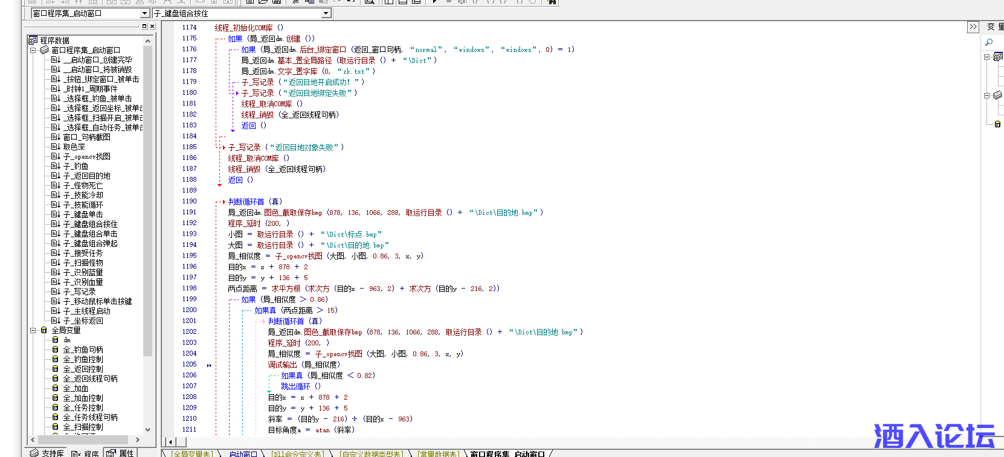Click the 窗口程序集_启动窗口 stack icon in tree

point(44,50)
